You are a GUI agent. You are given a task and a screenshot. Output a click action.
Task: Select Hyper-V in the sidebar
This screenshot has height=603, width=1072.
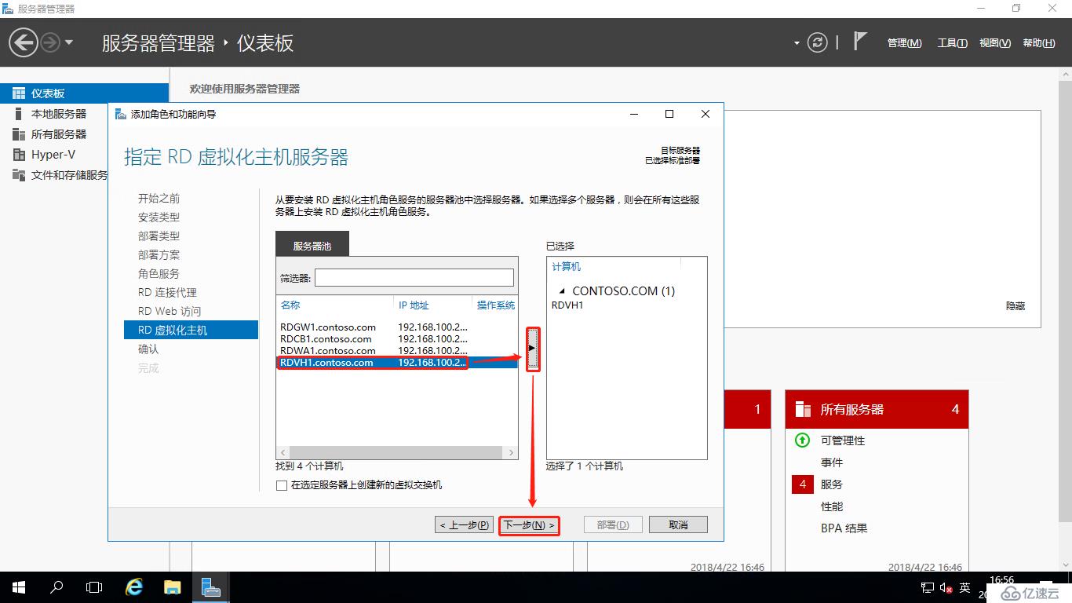coord(53,155)
